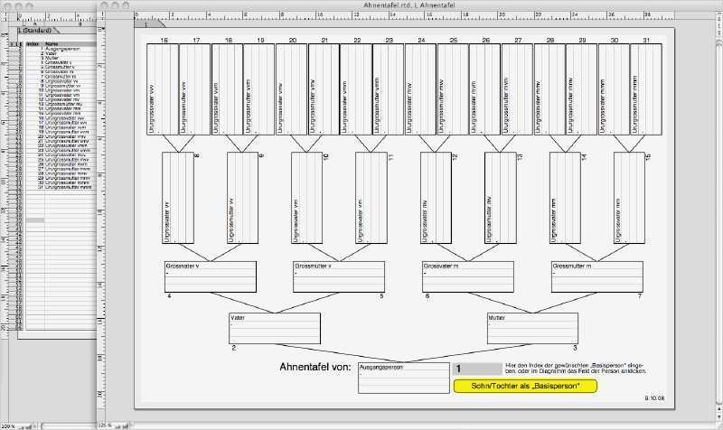Close the Ahnentafel window with red button
Image resolution: width=723 pixels, height=430 pixels.
tap(105, 5)
